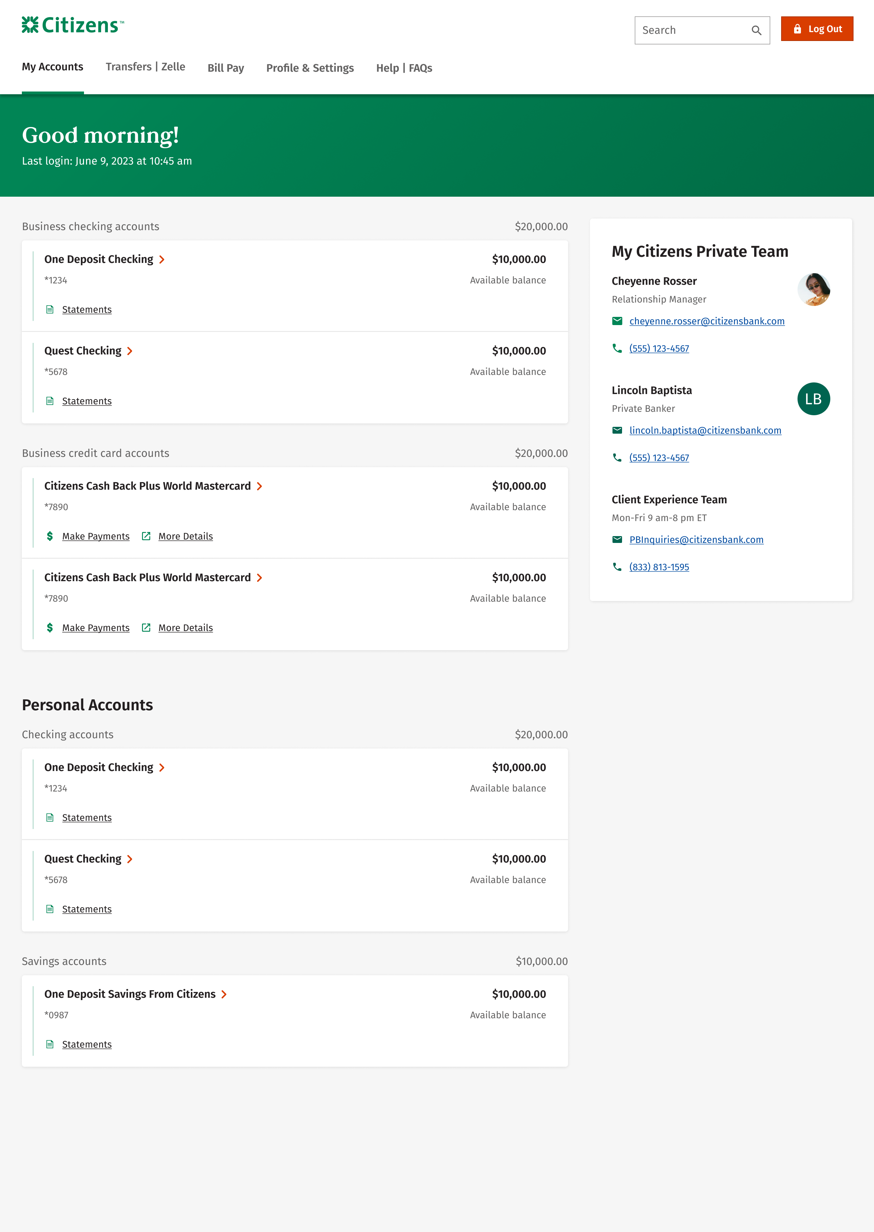Click the "Savings accounts" section label
Viewport: 874px width, 1232px height.
pyautogui.click(x=64, y=961)
